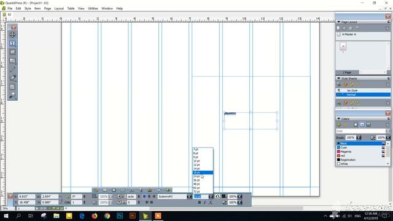Open Shade percentage dropdown in Colors panel
393x221 pixels.
pyautogui.click(x=359, y=138)
